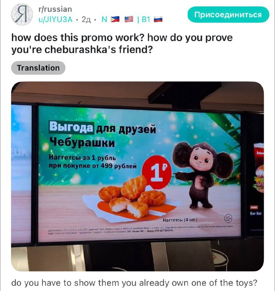
Task: Click the N native-language flair letter
Action: (105, 19)
